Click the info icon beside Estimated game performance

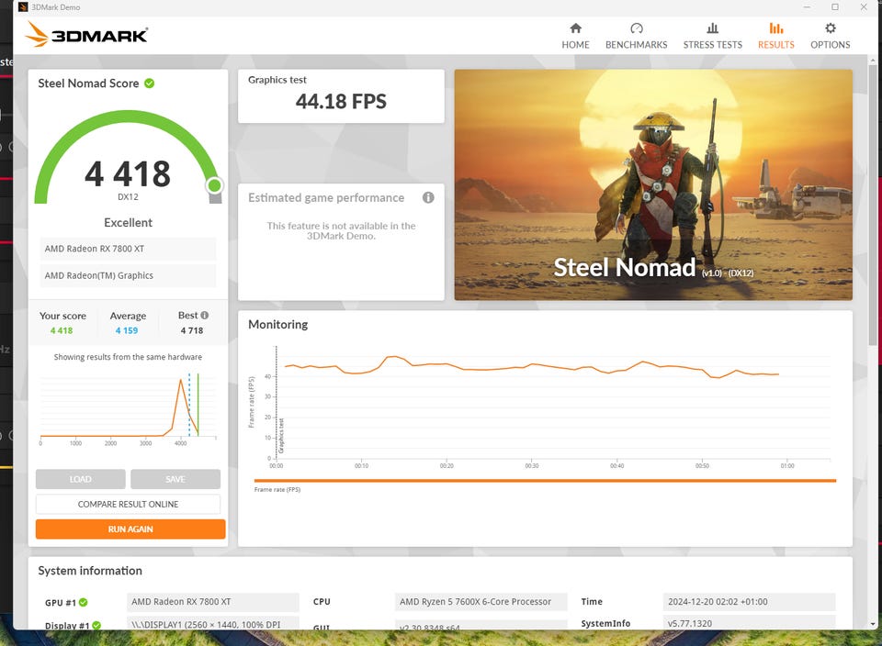[428, 197]
